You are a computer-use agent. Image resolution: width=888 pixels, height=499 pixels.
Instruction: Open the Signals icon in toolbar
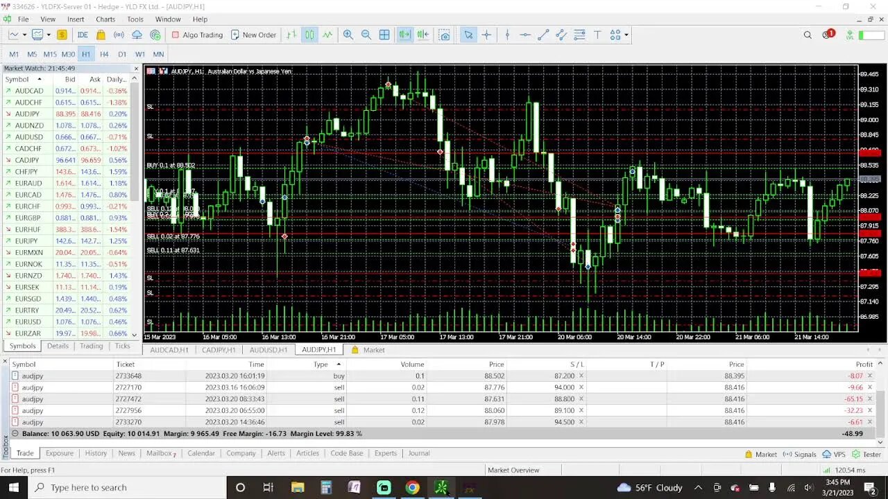tap(119, 35)
